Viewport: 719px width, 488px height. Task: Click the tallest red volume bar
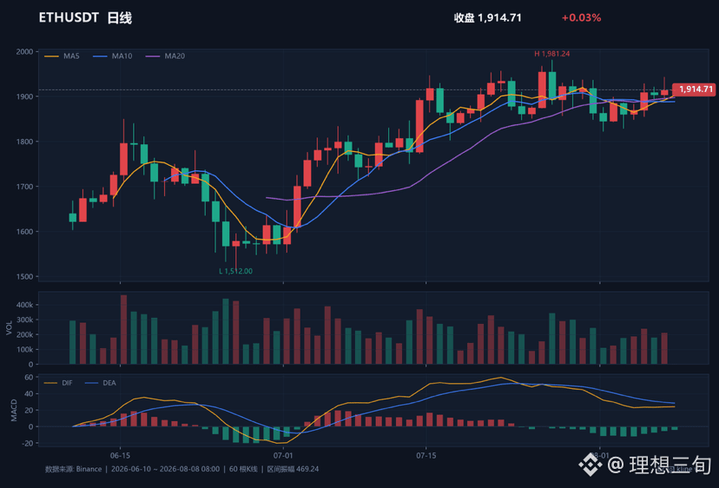[x=124, y=330]
